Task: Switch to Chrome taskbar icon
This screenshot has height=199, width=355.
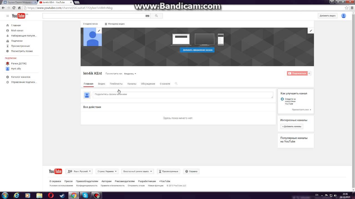Action: tap(74, 195)
